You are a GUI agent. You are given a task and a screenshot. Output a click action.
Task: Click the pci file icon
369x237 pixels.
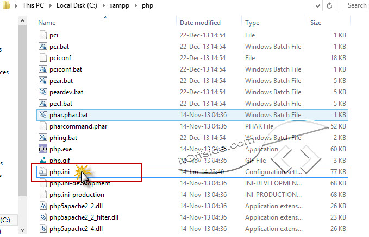click(x=43, y=35)
